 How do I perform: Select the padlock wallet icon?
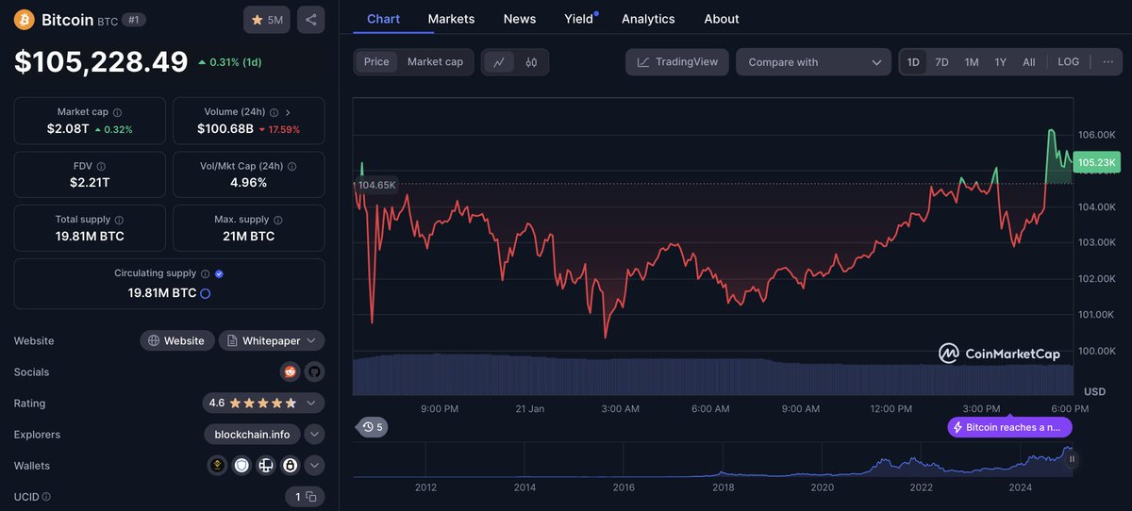[291, 465]
